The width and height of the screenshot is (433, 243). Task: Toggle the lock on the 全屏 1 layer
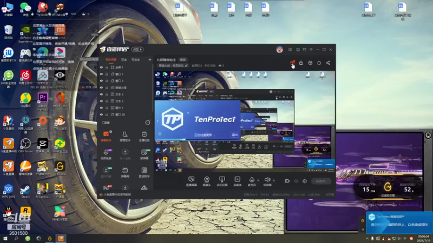pos(107,67)
